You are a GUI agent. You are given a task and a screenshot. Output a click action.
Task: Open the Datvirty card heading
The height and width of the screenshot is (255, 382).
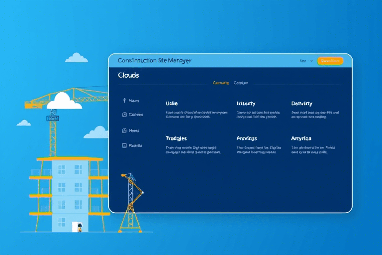[301, 104]
